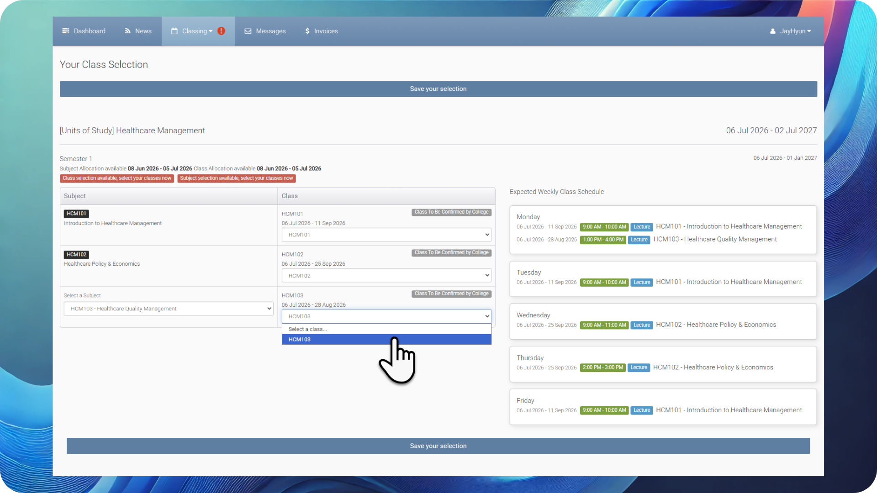Viewport: 877px width, 493px height.
Task: Open the Dashboard page
Action: pyautogui.click(x=84, y=31)
